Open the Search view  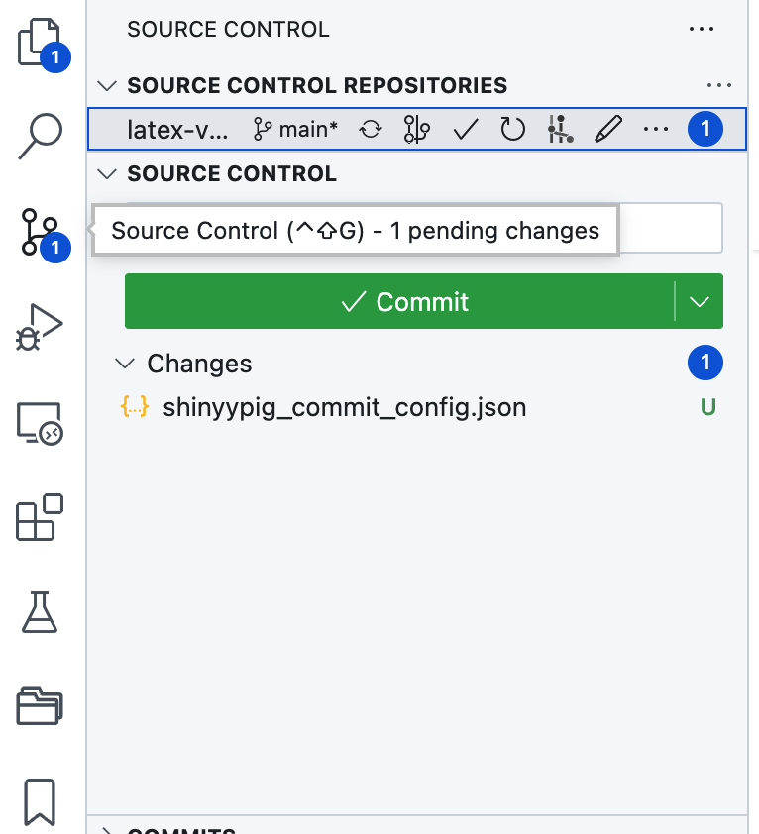click(x=41, y=135)
